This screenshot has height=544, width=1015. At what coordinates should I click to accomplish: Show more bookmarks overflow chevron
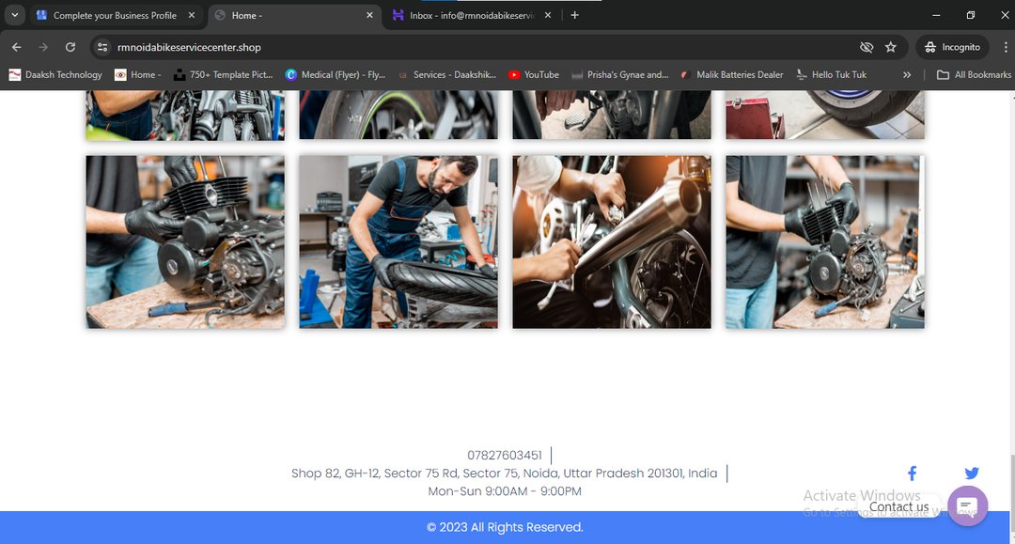pyautogui.click(x=906, y=74)
